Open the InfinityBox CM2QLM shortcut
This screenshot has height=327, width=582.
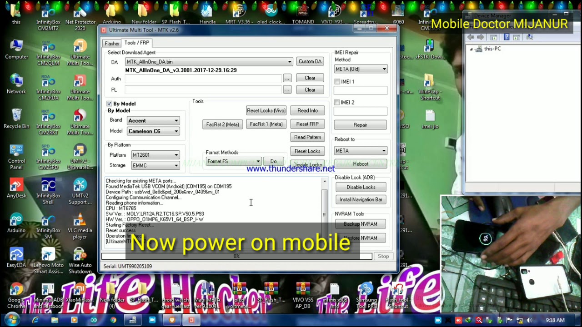48,52
